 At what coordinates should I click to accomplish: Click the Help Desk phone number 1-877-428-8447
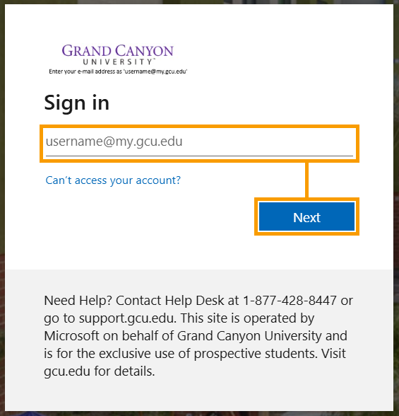[x=290, y=301]
